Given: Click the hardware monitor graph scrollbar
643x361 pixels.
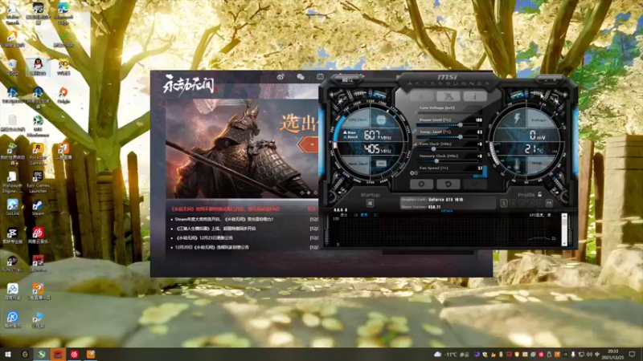Looking at the screenshot, I should 564,229.
